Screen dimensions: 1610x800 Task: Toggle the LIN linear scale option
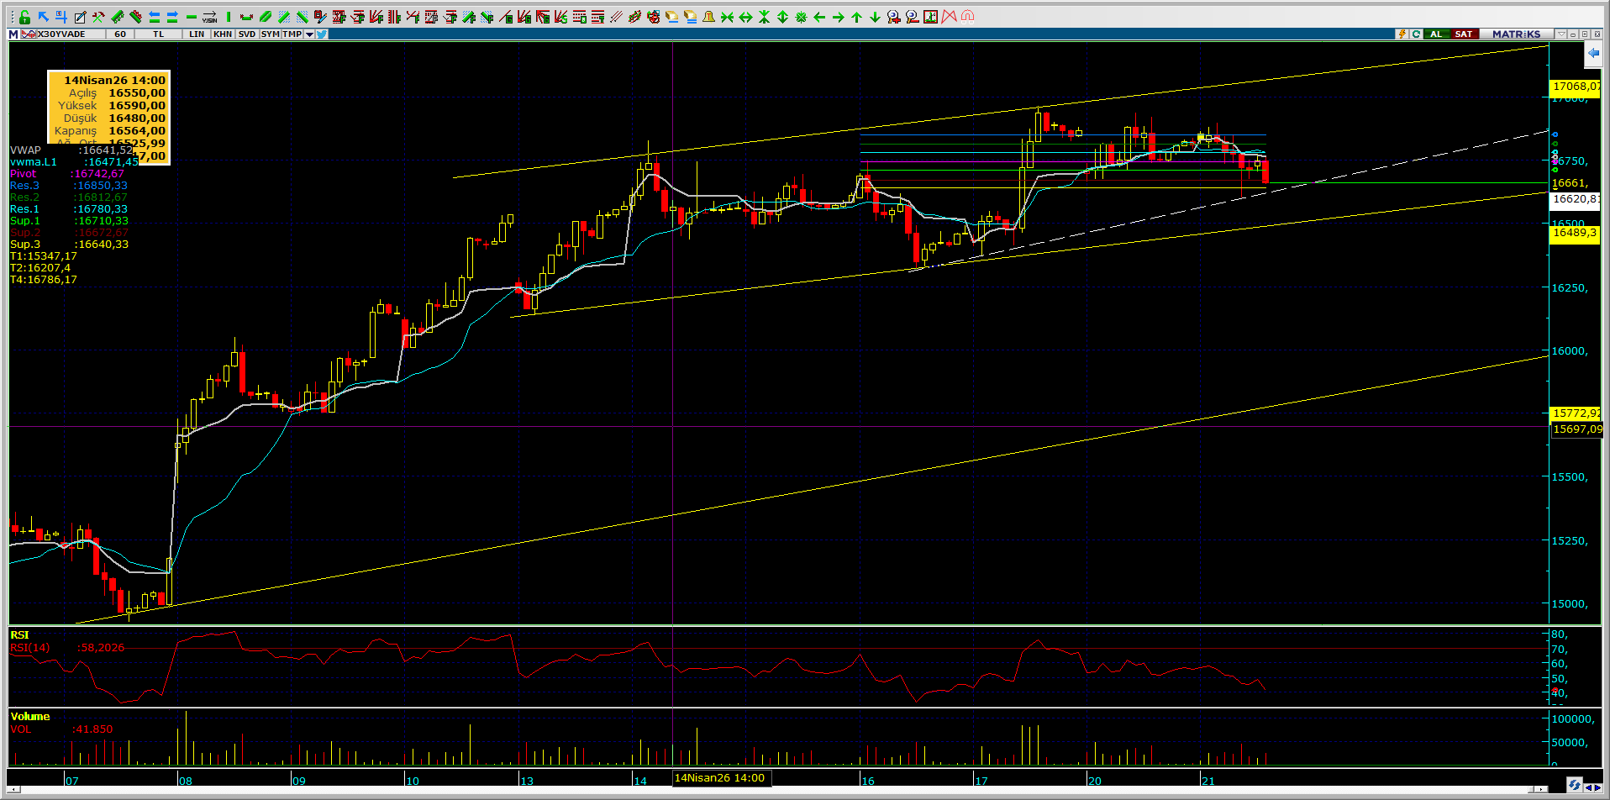point(197,34)
